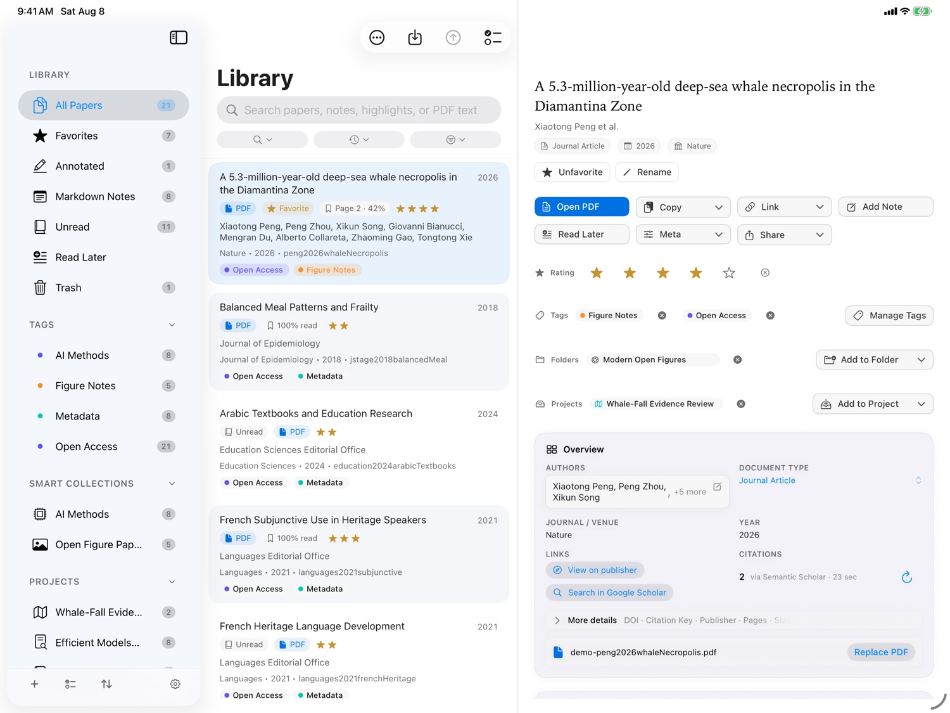Viewport: 950px width, 713px height.
Task: Unfavorite this paper
Action: 573,172
